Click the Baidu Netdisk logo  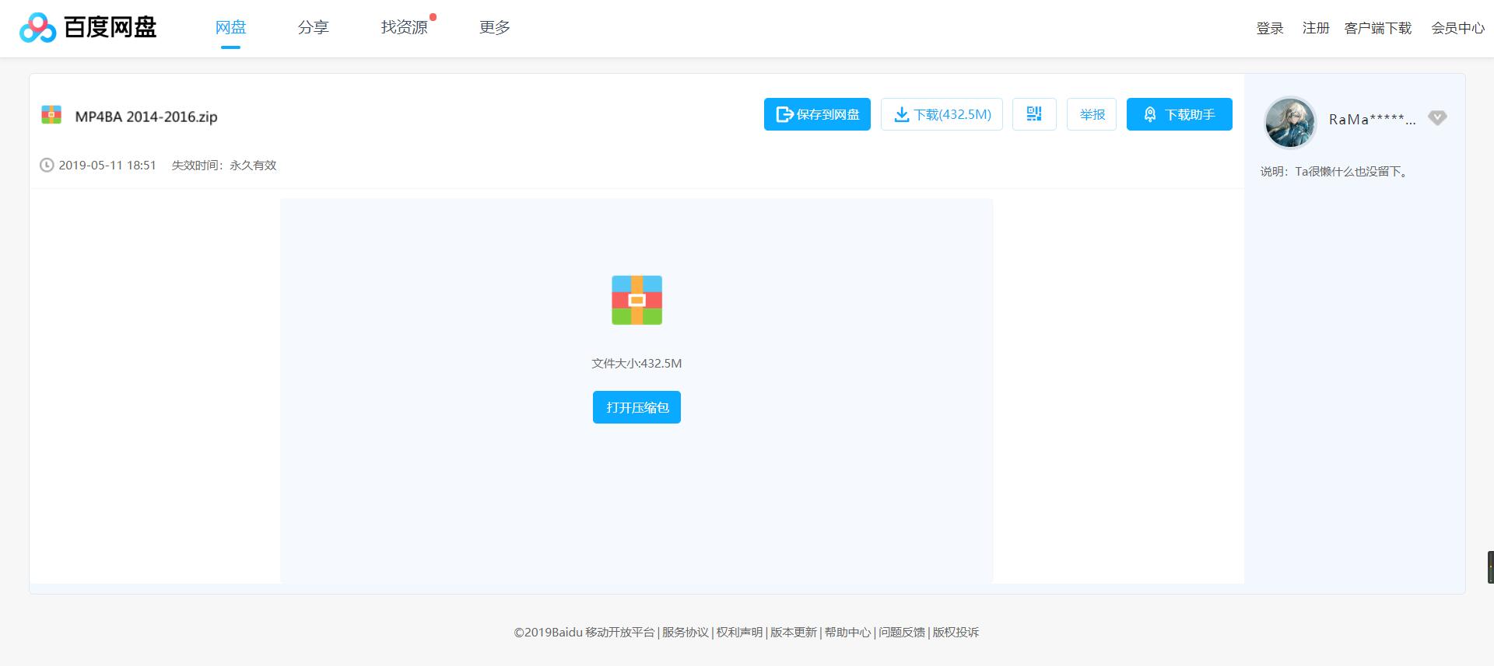88,28
